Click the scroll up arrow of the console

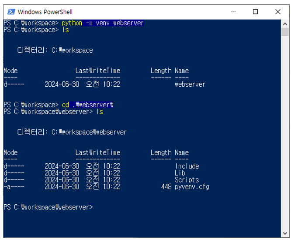click(285, 24)
